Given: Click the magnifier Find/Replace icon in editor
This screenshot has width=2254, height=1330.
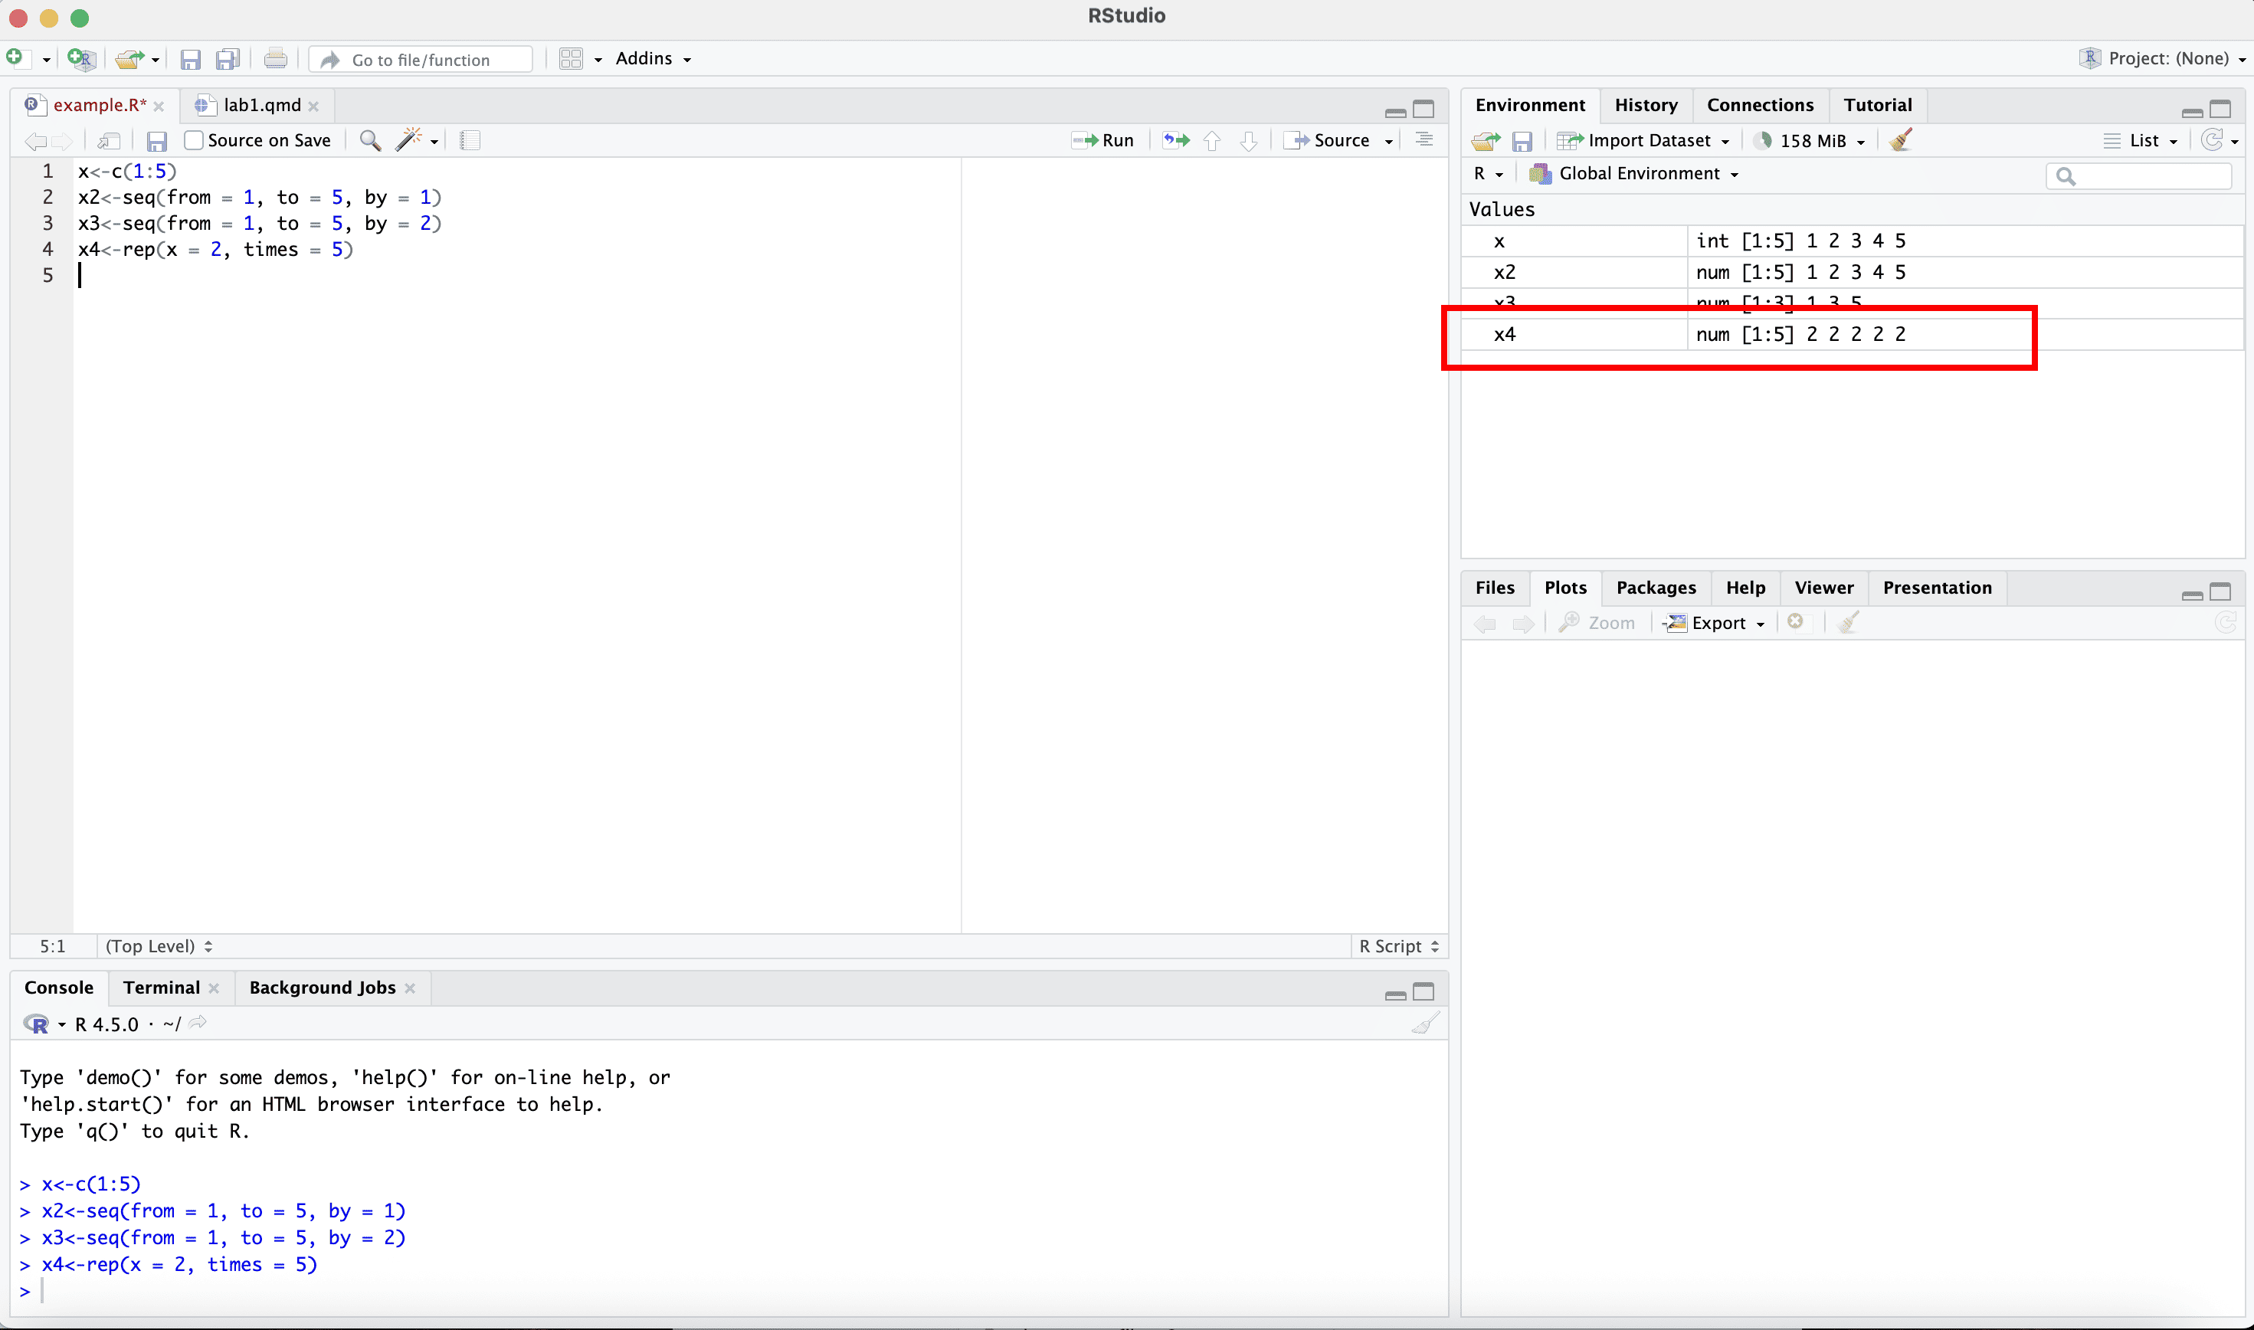Looking at the screenshot, I should tap(369, 141).
